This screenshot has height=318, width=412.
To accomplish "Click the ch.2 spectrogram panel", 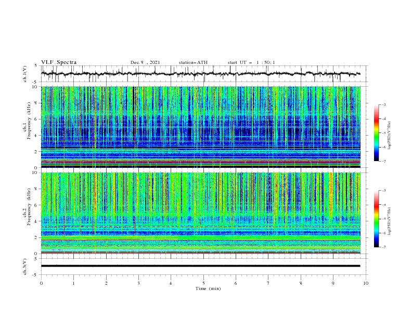I will (200, 213).
